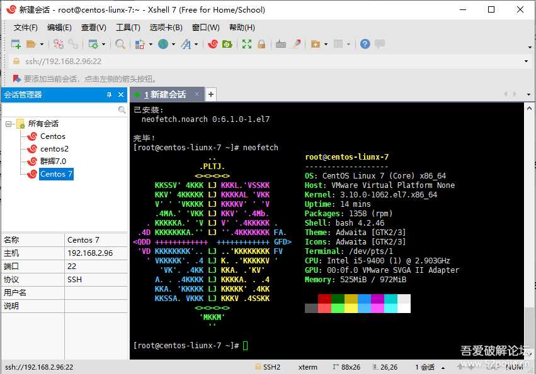Open the 选项卡(B) menu
Viewport: 536px width, 374px height.
coord(166,28)
